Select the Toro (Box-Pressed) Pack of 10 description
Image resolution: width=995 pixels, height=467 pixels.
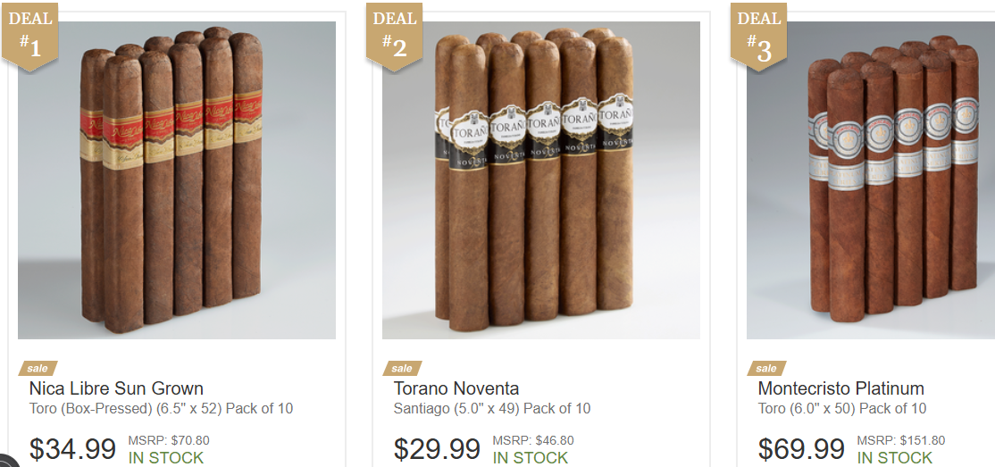(161, 409)
